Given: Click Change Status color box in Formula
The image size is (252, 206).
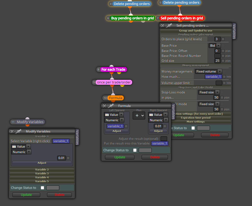Looking at the screenshot, I should pos(145,150).
